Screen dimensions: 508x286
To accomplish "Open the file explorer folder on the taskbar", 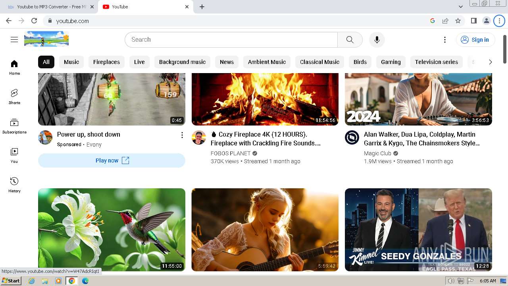I will point(45,281).
